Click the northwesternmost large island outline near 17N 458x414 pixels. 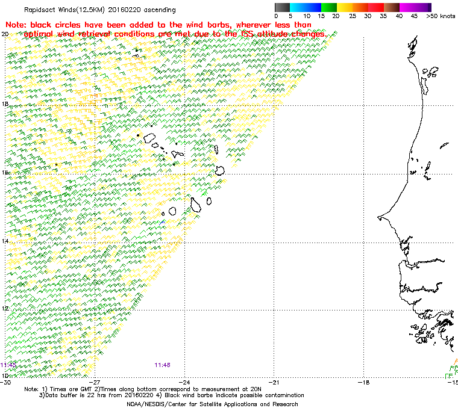[x=149, y=138]
